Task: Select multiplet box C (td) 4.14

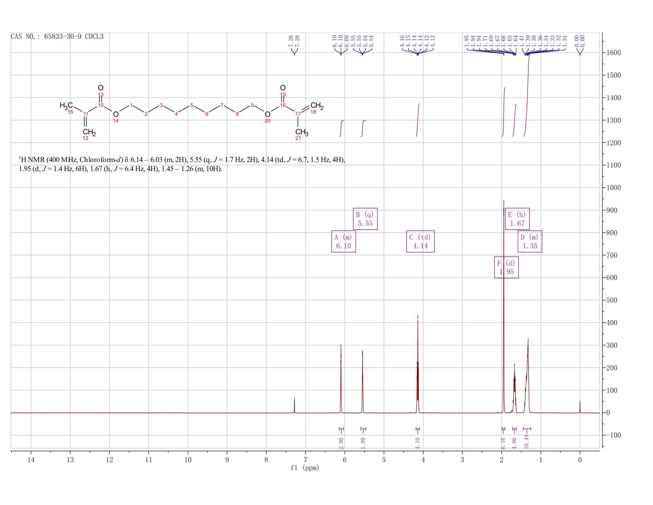Action: (x=420, y=242)
